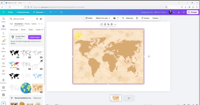Expand the 'Effacer l'arr. plan' dropdown
This screenshot has height=105, width=200.
pyautogui.click(x=103, y=18)
